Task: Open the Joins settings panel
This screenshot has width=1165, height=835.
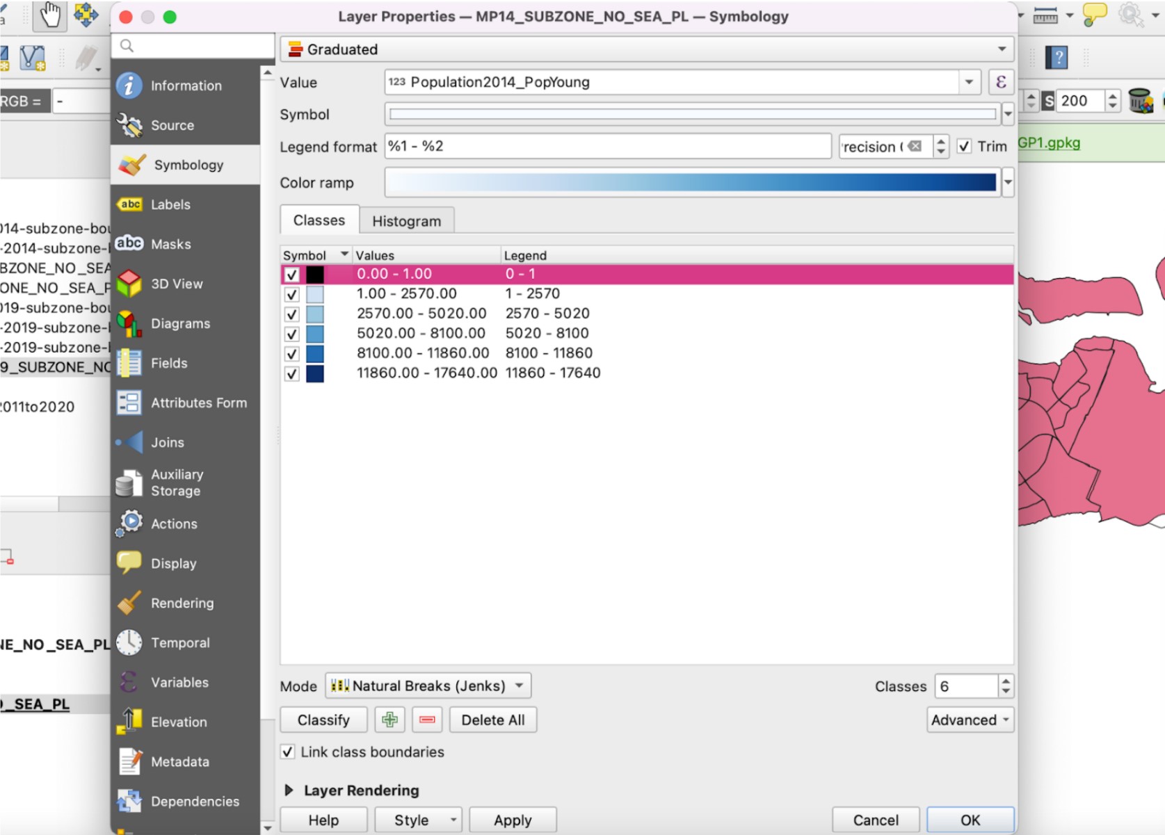Action: (168, 442)
